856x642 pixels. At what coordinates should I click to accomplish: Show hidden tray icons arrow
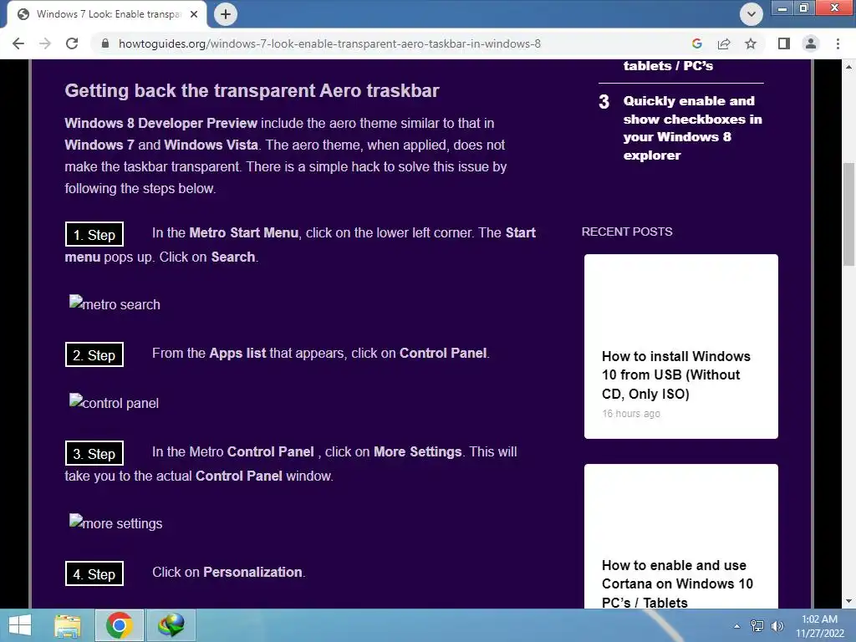(x=736, y=626)
